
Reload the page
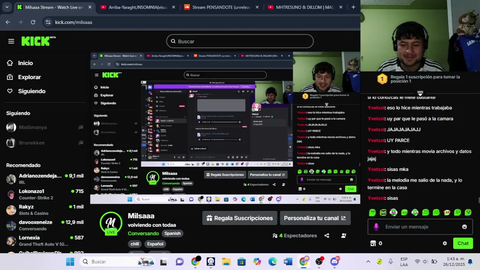coord(33,22)
